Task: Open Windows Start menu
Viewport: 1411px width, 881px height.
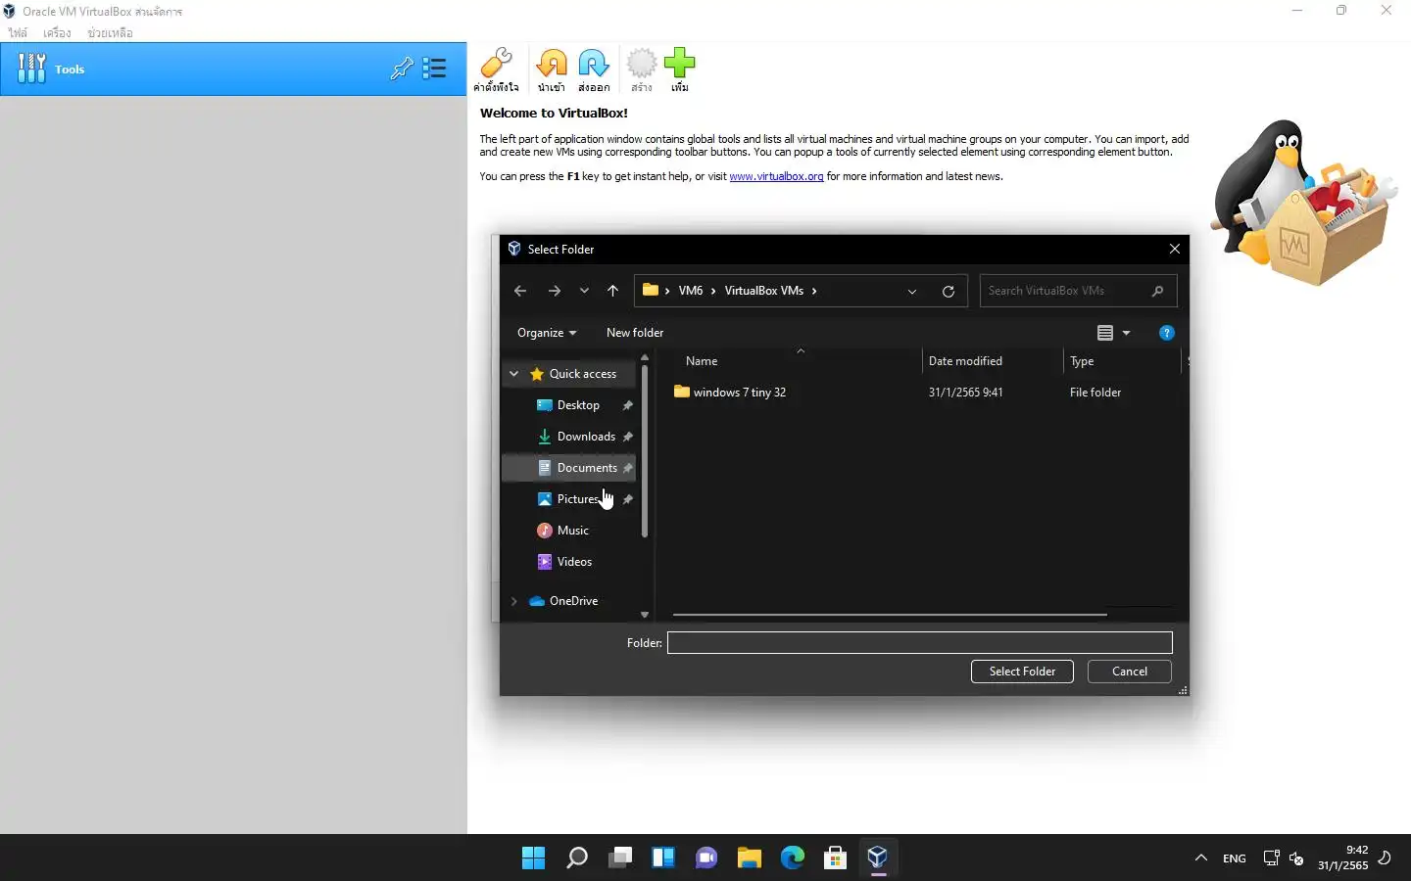Action: point(534,858)
